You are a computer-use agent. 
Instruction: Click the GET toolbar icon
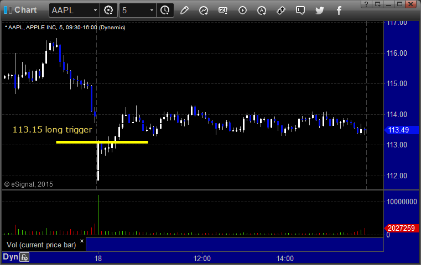[223, 10]
